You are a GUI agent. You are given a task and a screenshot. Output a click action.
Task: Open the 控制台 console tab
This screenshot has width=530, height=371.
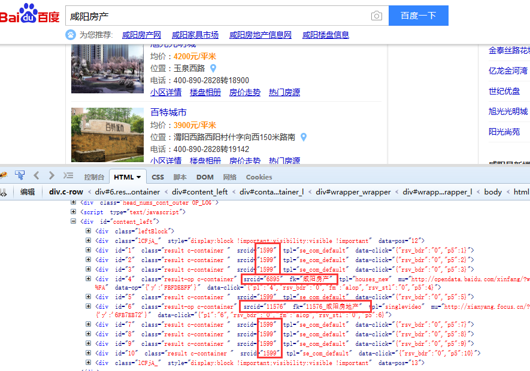coord(94,177)
